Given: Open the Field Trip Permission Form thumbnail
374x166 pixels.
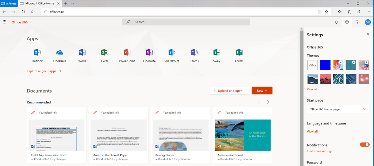Looking at the screenshot, I should coord(56,135).
